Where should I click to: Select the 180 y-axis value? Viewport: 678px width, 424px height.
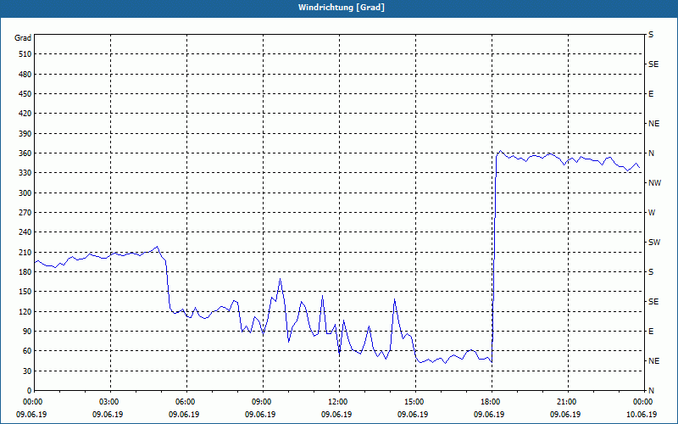(25, 272)
